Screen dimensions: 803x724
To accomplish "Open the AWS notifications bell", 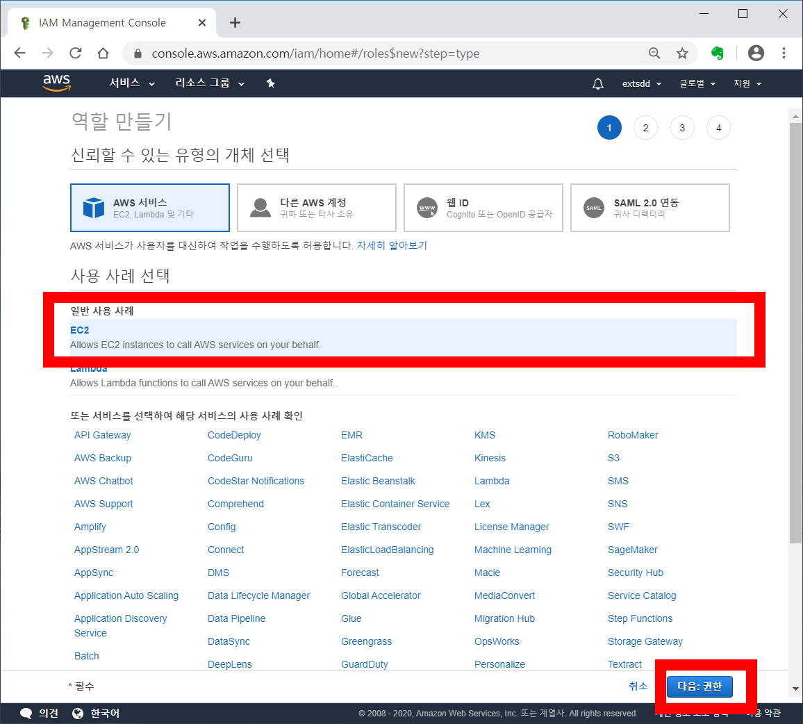I will pyautogui.click(x=597, y=83).
